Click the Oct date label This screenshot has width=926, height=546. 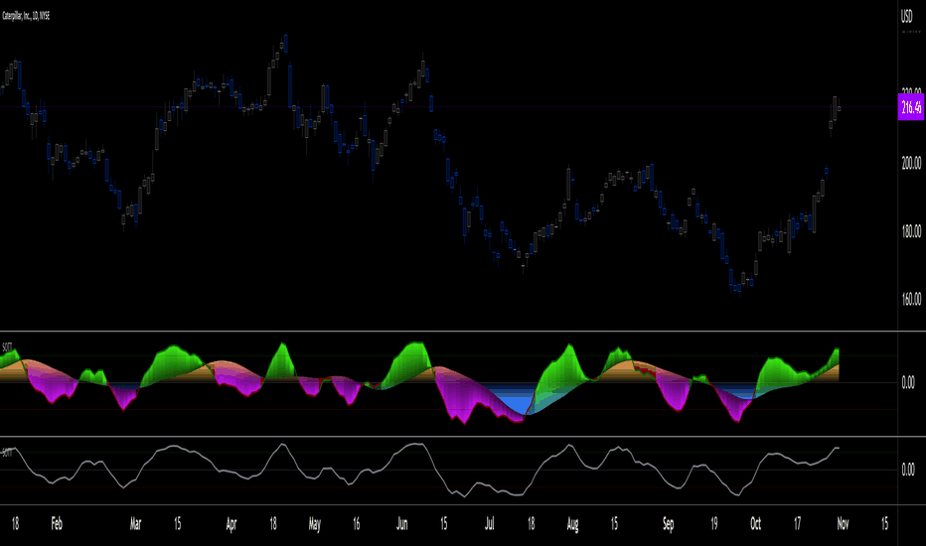tap(755, 523)
